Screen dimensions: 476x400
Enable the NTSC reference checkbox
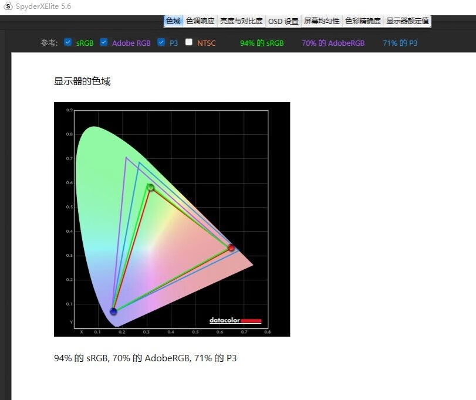189,42
